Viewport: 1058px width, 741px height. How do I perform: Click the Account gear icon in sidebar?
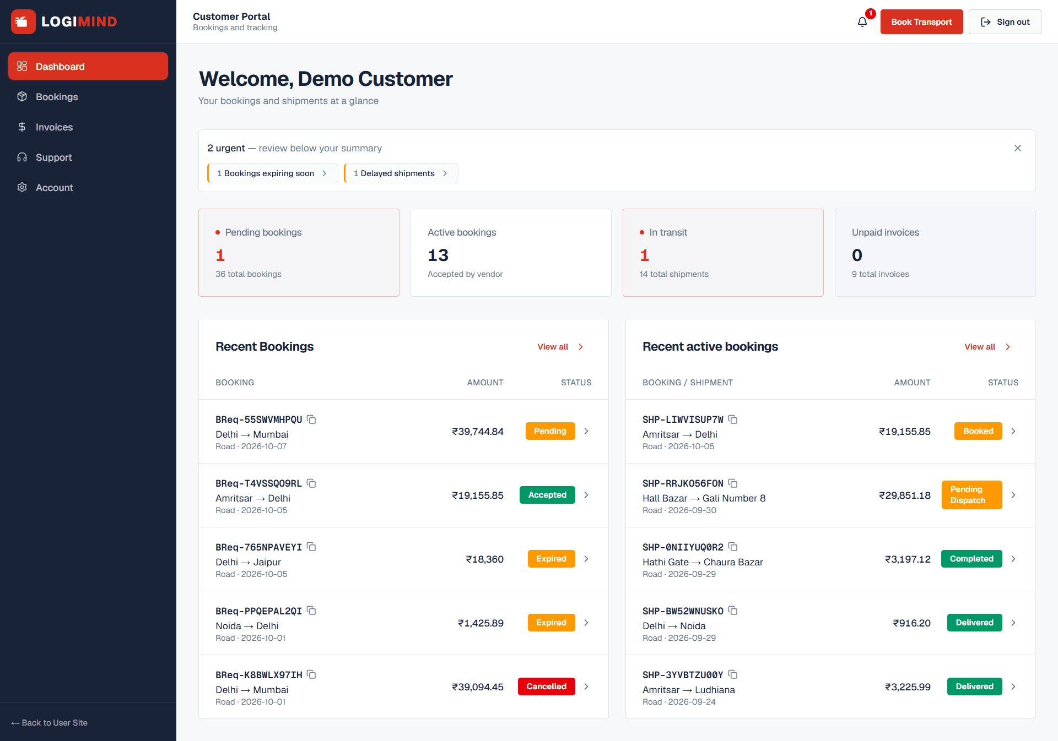click(x=22, y=187)
